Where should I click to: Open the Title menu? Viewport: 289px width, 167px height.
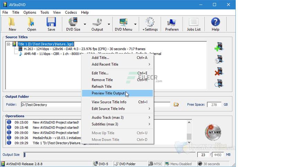pyautogui.click(x=16, y=12)
